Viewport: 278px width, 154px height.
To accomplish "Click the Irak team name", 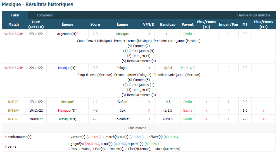I will coord(122,111).
